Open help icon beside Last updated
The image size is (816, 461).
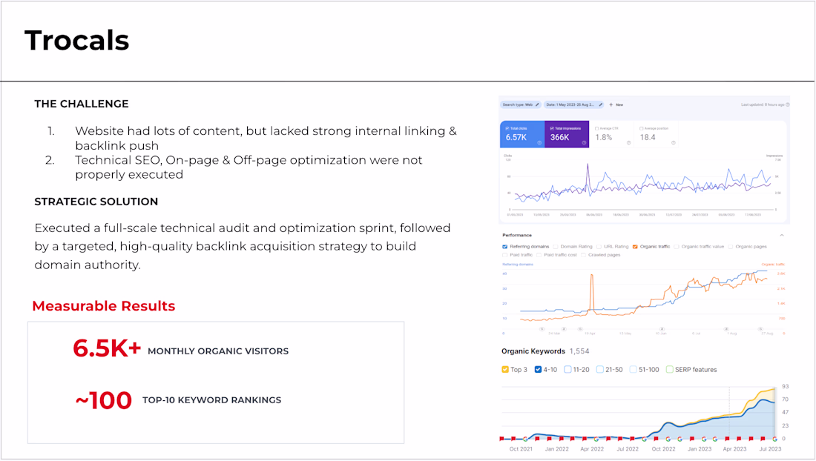787,105
